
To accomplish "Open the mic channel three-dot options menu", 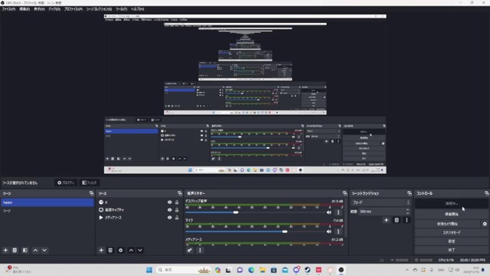I will click(338, 232).
